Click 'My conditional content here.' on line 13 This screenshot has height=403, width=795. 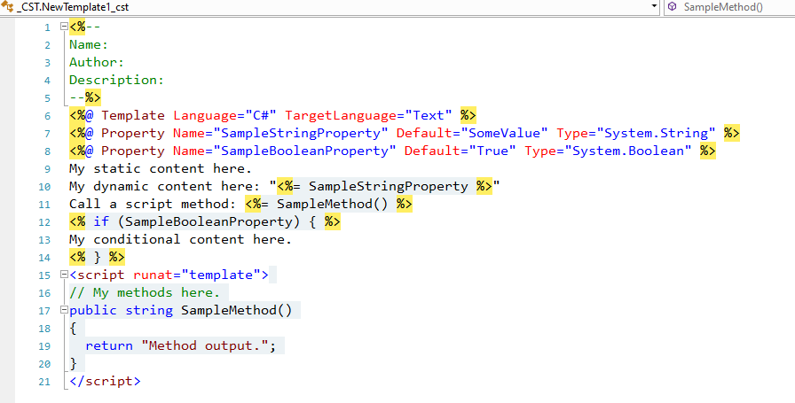pyautogui.click(x=180, y=239)
